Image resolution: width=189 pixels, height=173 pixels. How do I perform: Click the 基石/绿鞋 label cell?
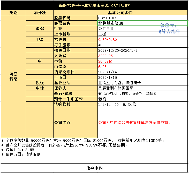[x=75, y=93]
